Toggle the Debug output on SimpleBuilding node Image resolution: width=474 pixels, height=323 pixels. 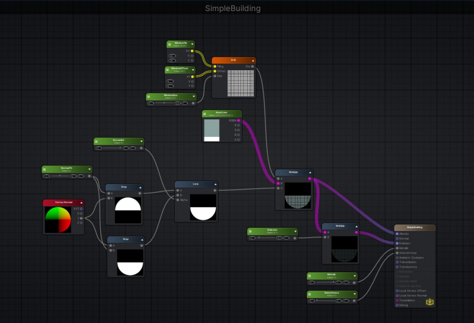click(397, 305)
